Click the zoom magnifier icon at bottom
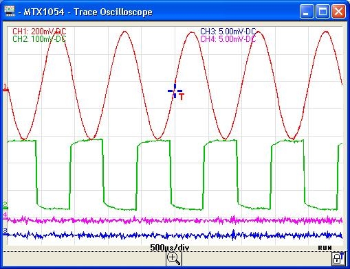Screen dimensions: 350x269 click(174, 259)
